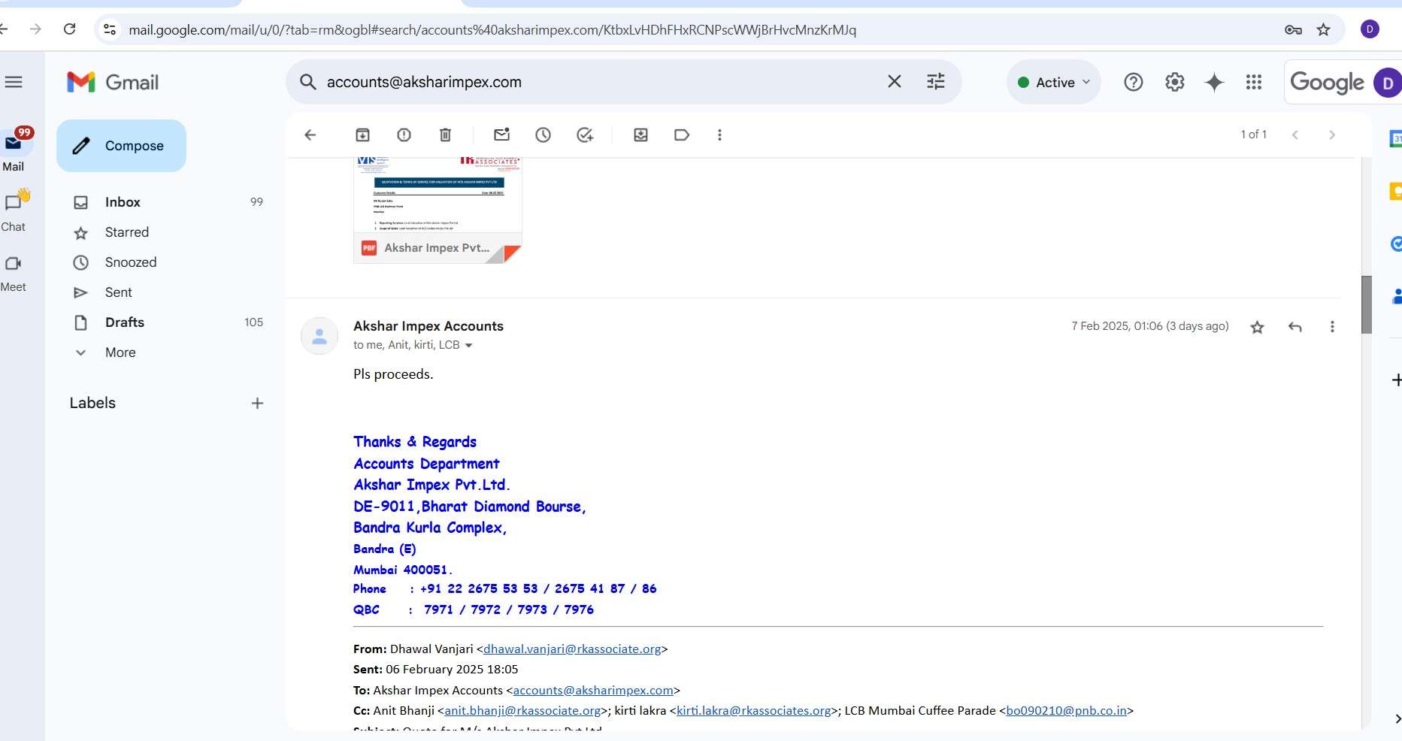The width and height of the screenshot is (1402, 741).
Task: Open the Google apps grid
Action: [1254, 82]
